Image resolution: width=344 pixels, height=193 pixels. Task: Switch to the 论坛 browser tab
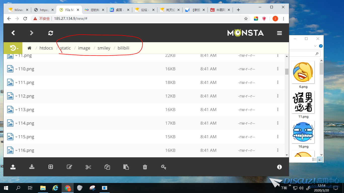pyautogui.click(x=145, y=10)
